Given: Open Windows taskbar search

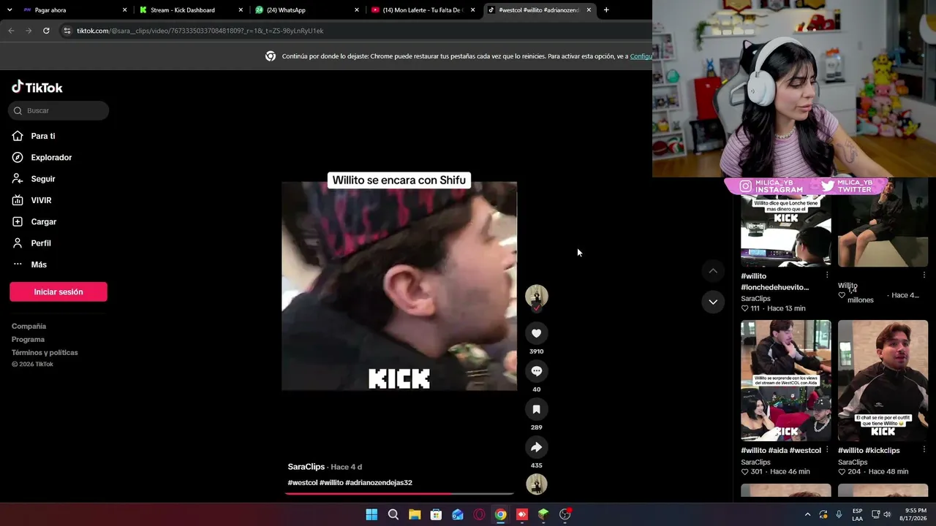Looking at the screenshot, I should point(393,514).
